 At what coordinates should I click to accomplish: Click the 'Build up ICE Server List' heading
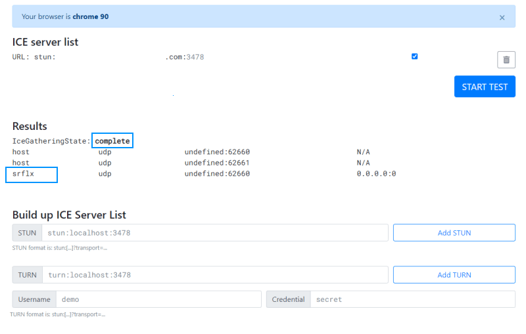pos(69,215)
